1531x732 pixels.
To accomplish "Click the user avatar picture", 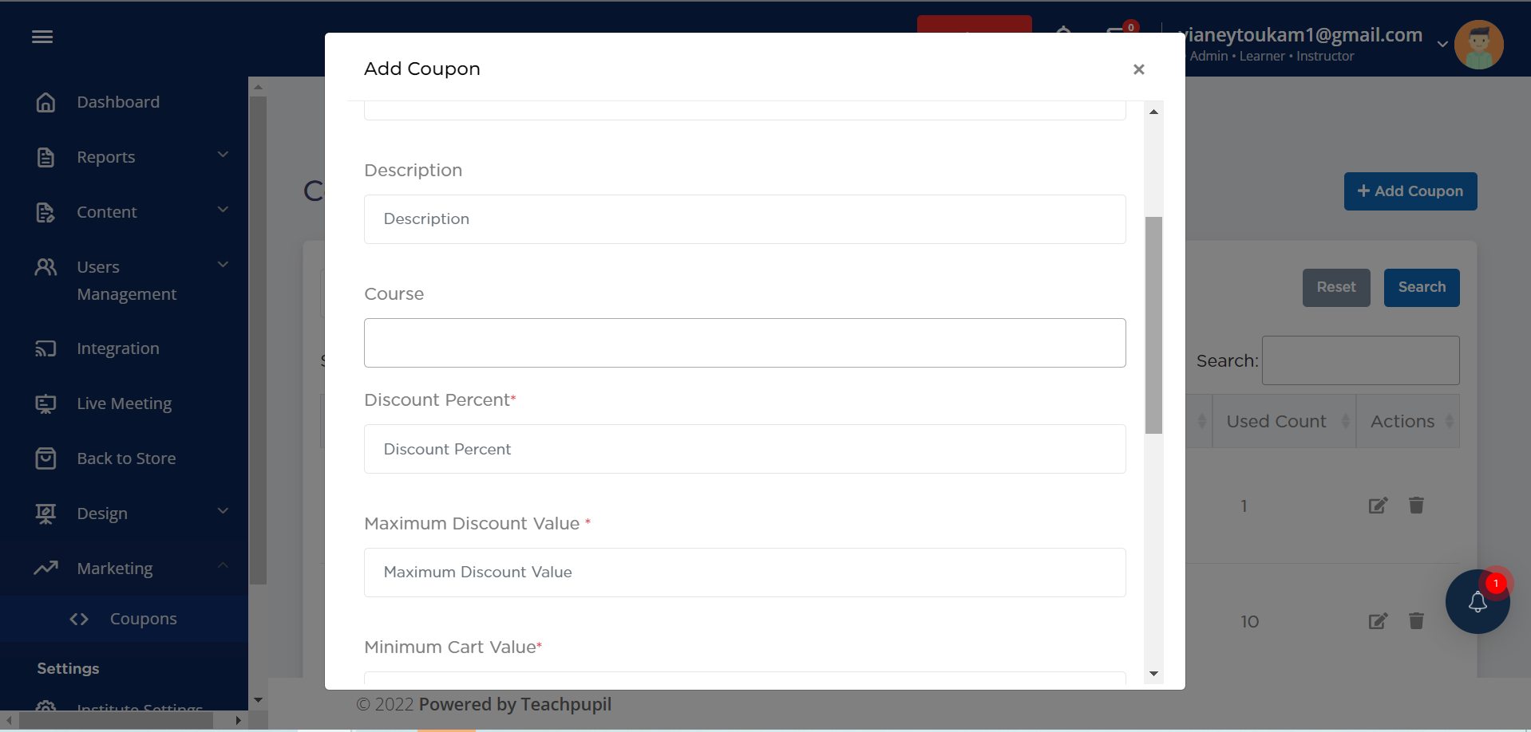I will coord(1478,45).
